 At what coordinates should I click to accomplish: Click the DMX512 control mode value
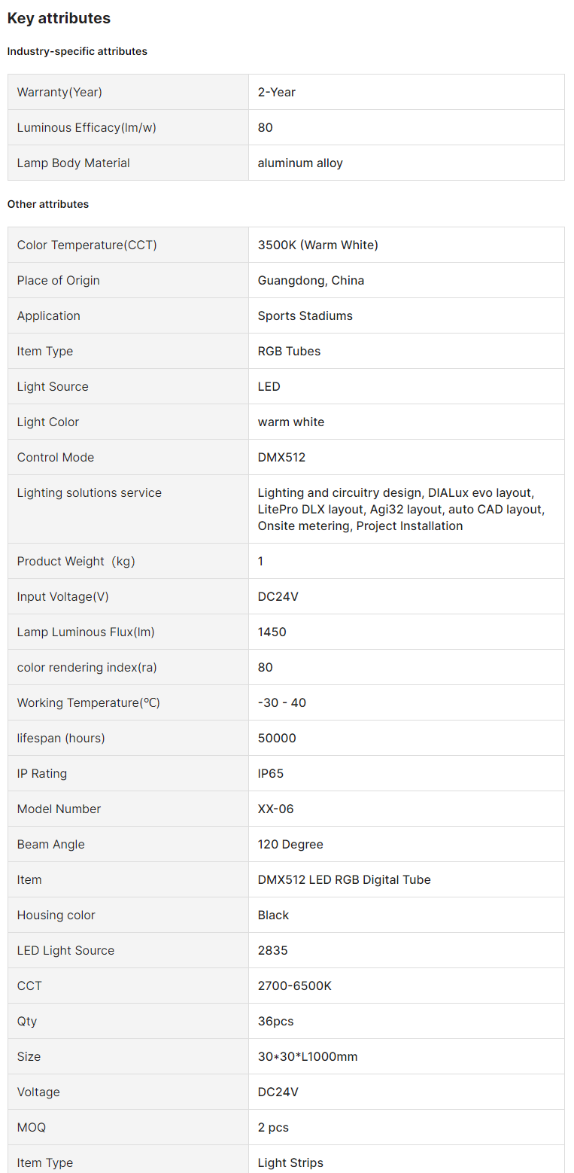click(281, 457)
